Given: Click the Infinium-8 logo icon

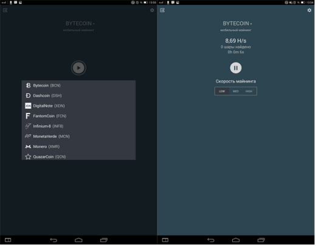Looking at the screenshot, I should coord(28,126).
